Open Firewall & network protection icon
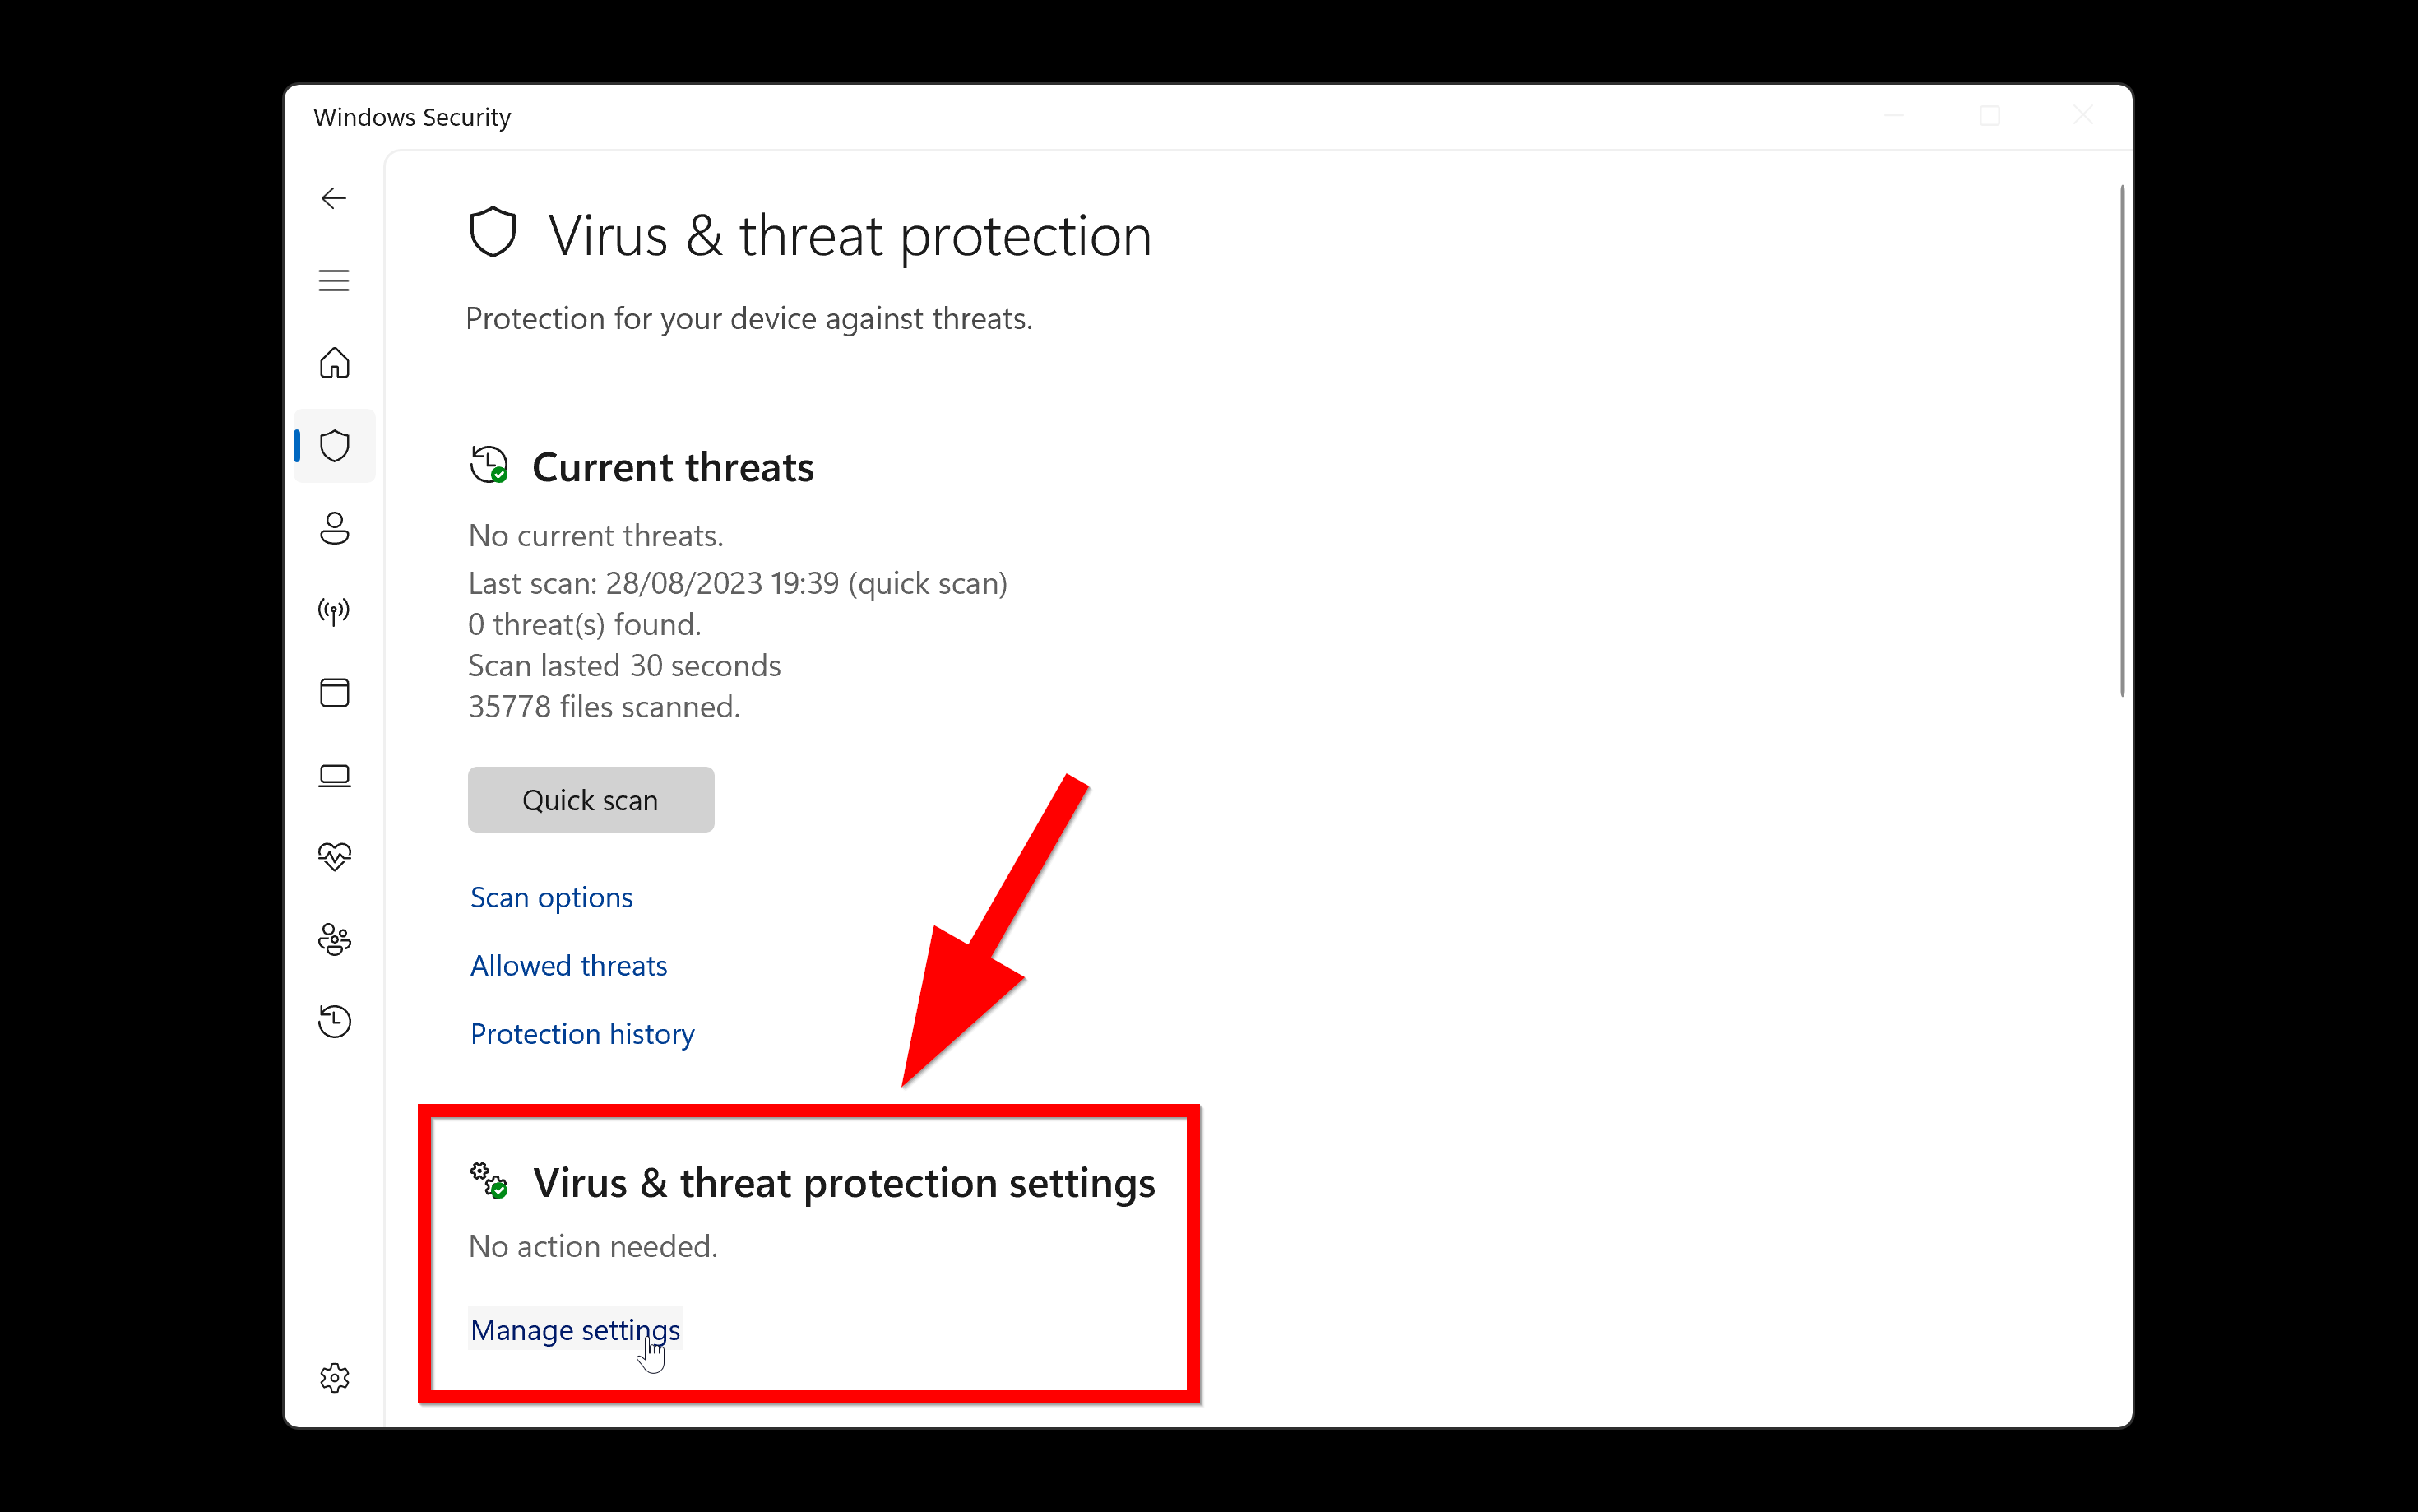 [334, 611]
